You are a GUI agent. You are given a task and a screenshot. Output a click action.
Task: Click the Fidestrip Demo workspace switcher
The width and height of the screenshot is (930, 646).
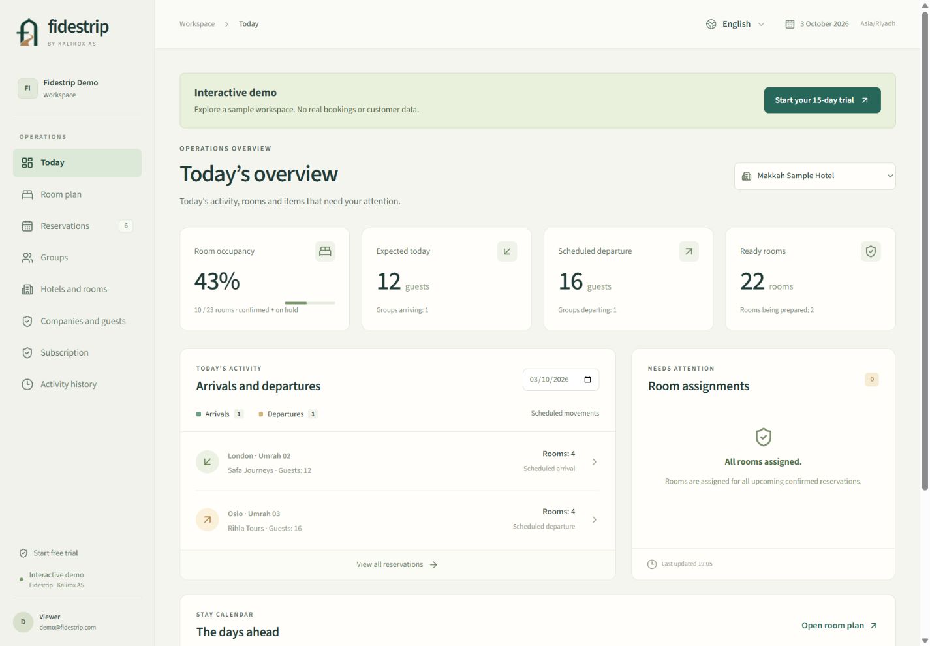point(77,88)
